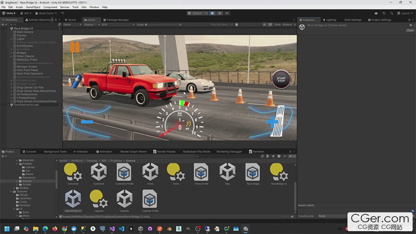Open the Play Focused dropdown
The width and height of the screenshot is (416, 234).
click(222, 25)
